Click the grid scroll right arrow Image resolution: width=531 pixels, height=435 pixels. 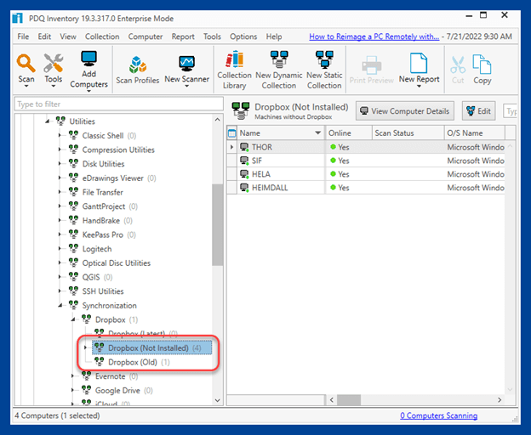500,400
